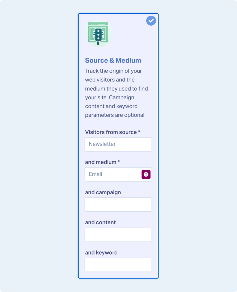Click inside the Visitors from source field
The width and height of the screenshot is (237, 292).
pyautogui.click(x=118, y=144)
